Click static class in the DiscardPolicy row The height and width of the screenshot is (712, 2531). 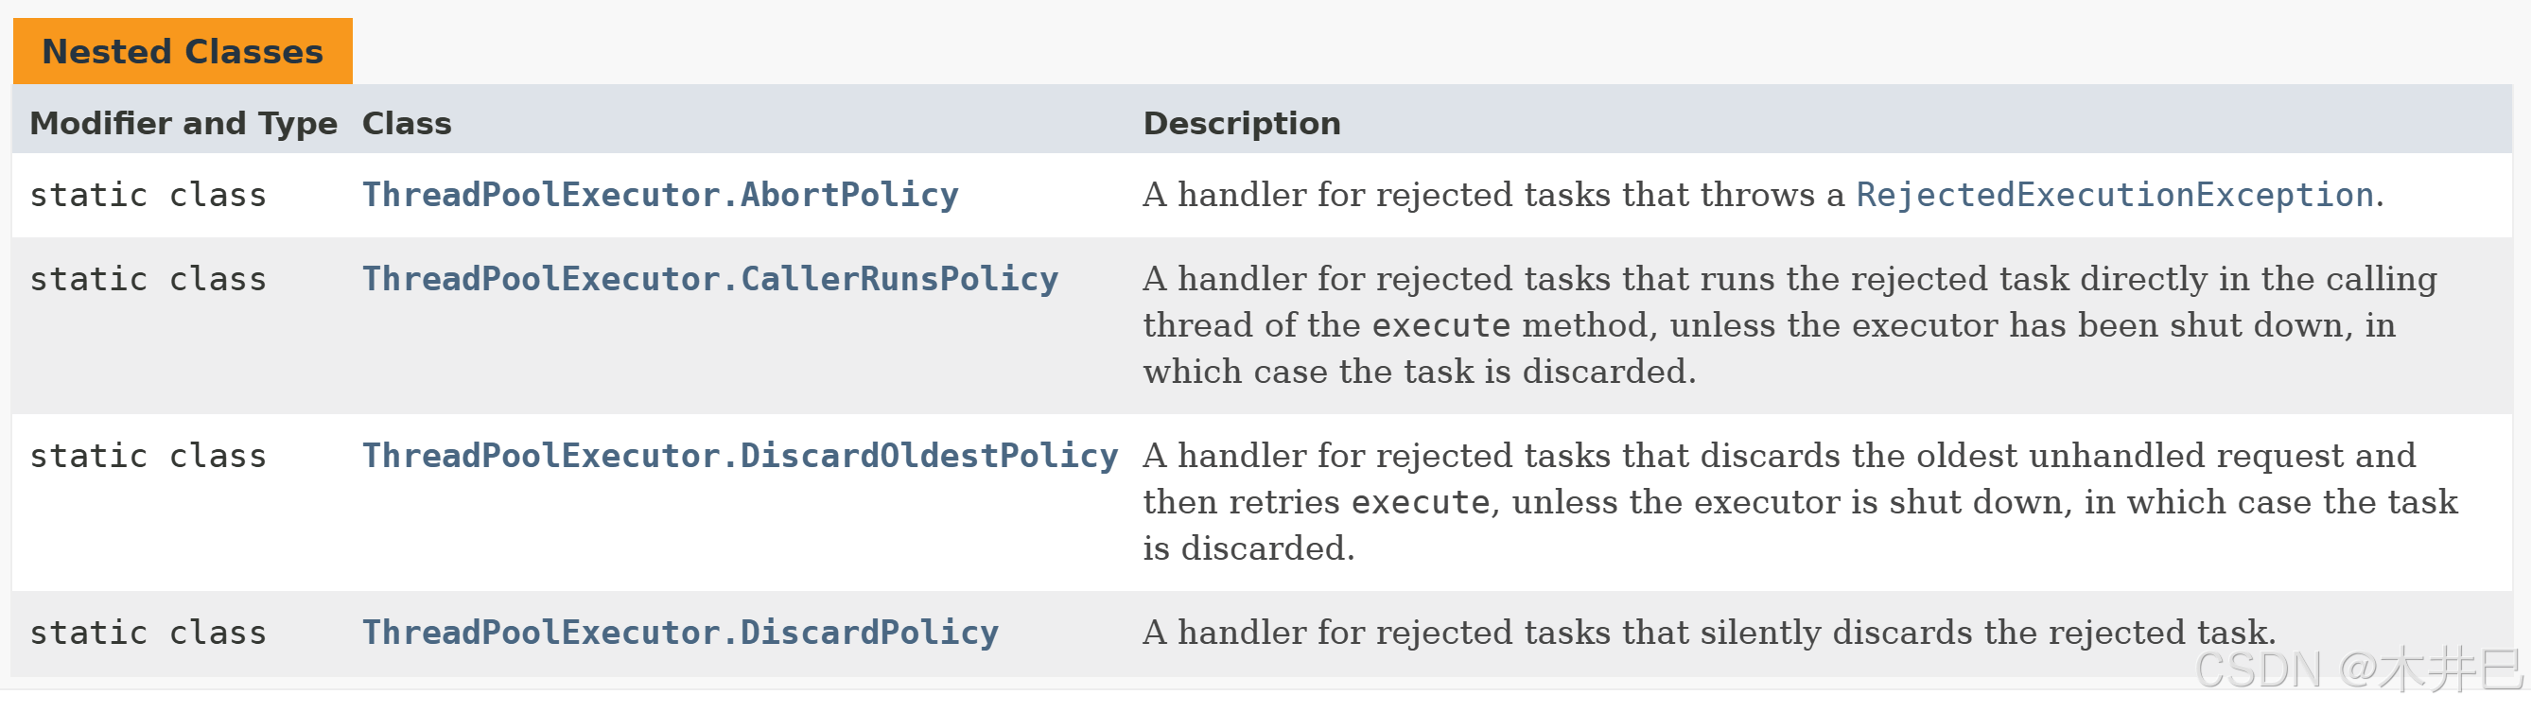point(148,633)
